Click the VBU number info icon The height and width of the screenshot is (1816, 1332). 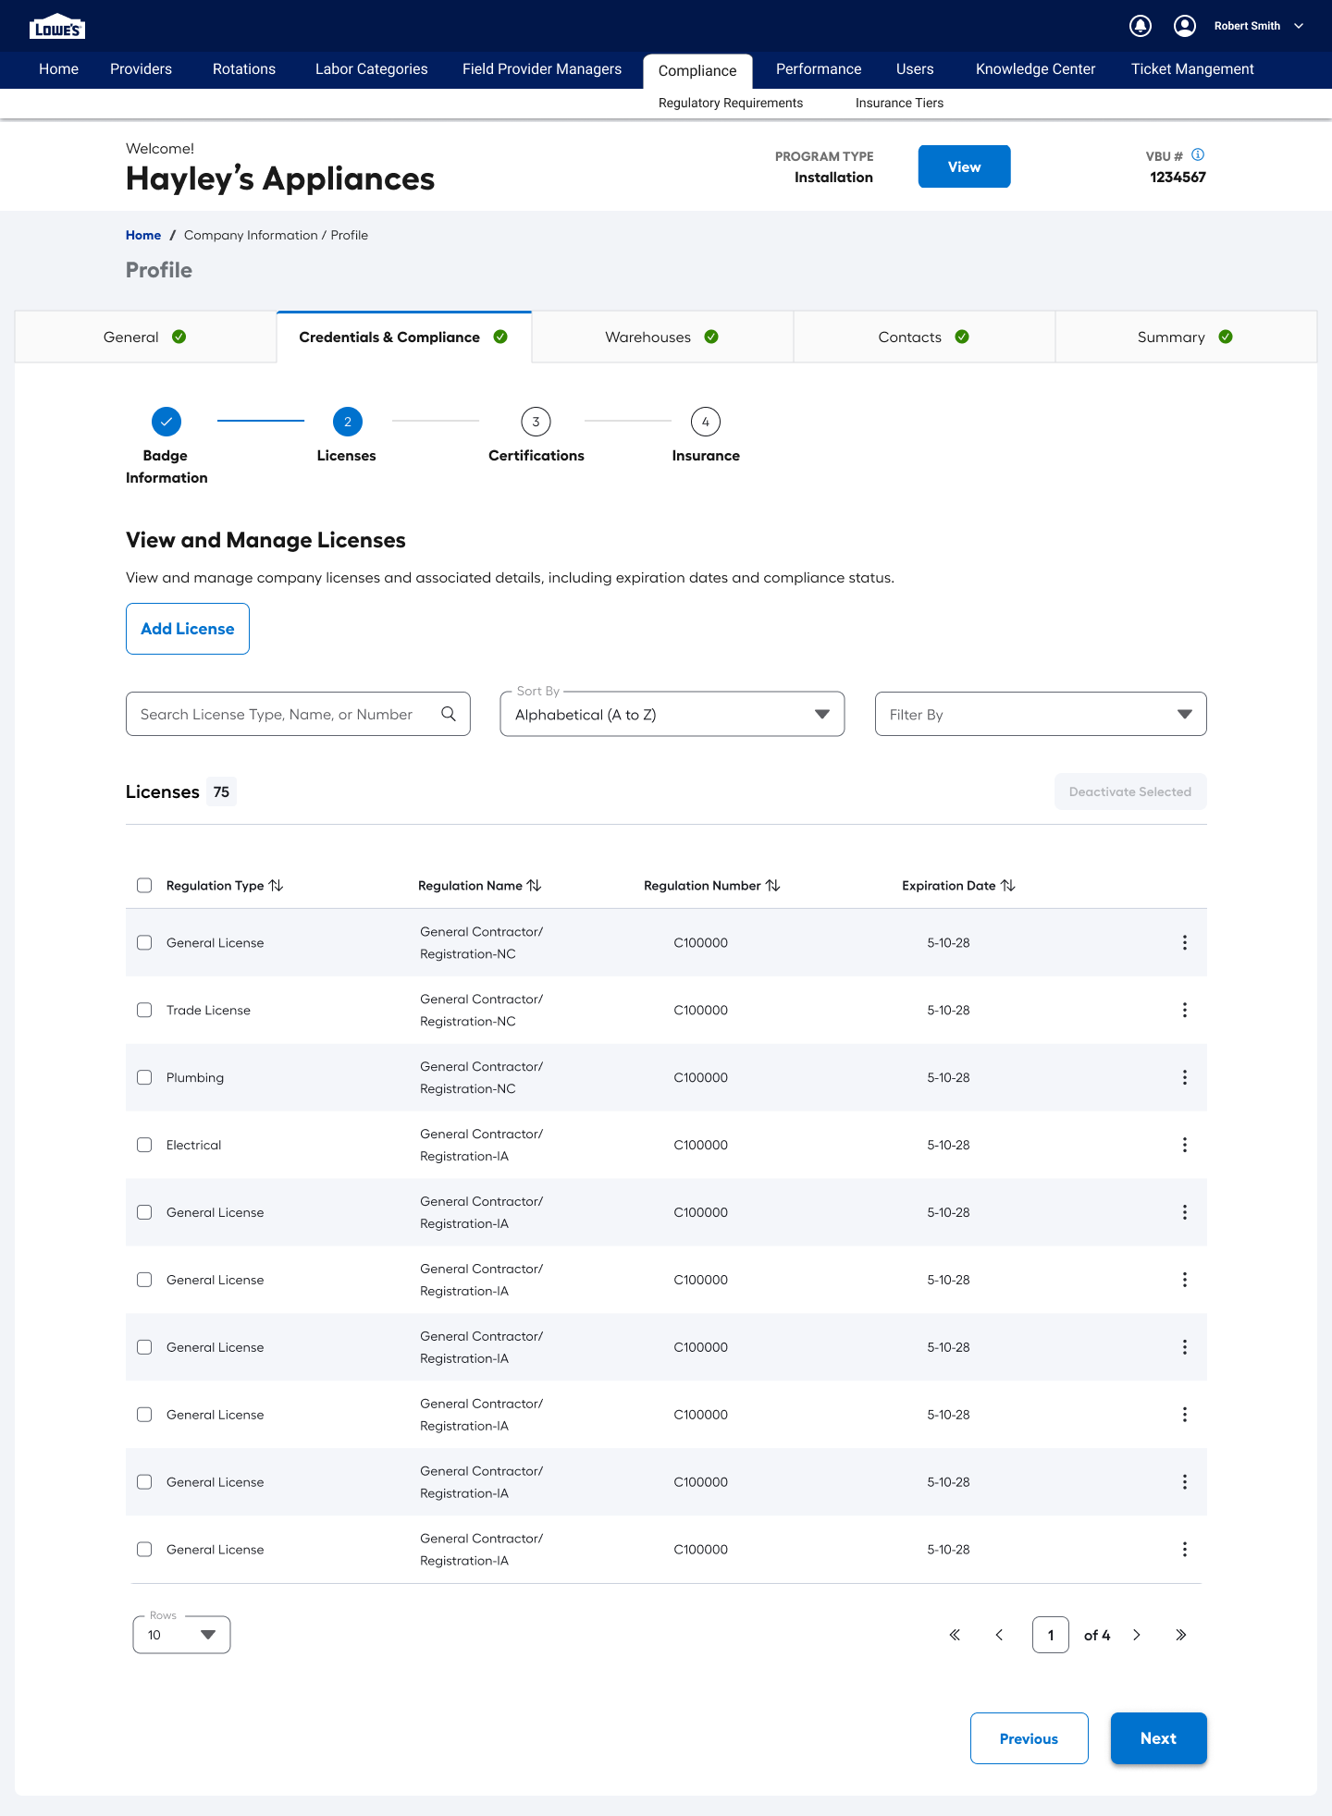pyautogui.click(x=1198, y=154)
